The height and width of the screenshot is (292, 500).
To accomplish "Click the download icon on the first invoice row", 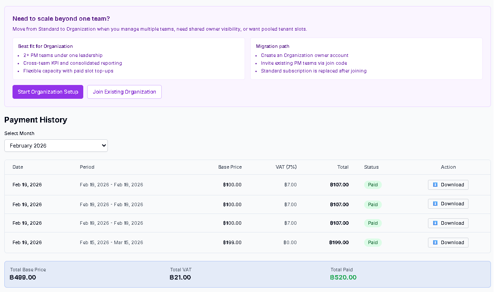I will (x=434, y=185).
